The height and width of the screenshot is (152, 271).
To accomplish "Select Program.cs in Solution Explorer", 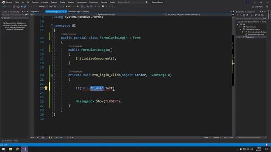I will coord(249,37).
